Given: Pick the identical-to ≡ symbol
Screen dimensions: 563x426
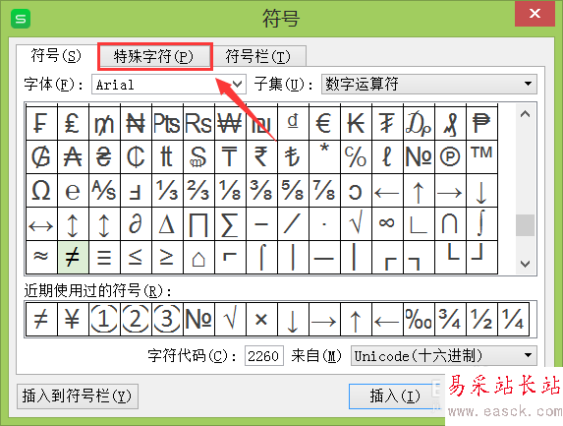Looking at the screenshot, I should tap(104, 257).
